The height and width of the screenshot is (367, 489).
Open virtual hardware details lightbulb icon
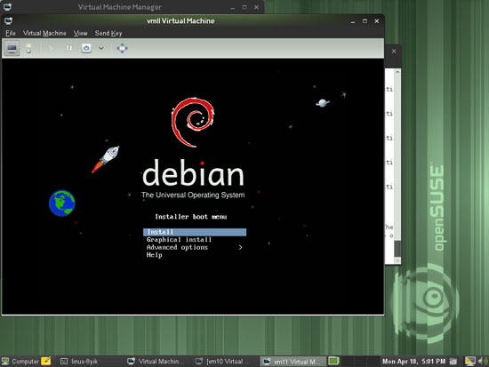click(28, 48)
